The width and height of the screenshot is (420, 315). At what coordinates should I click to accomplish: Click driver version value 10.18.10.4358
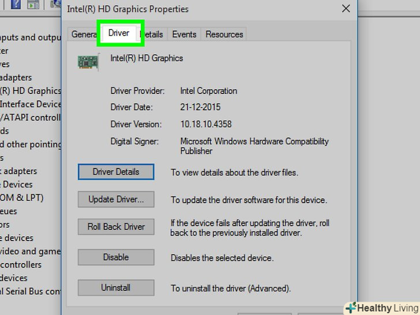[206, 124]
